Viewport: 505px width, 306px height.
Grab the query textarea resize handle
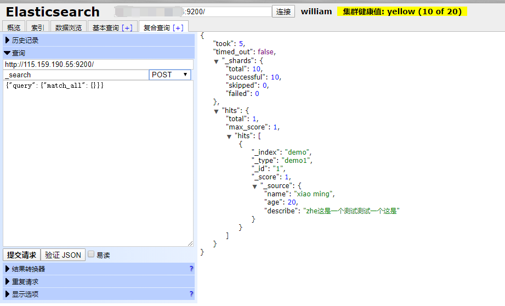[190, 243]
